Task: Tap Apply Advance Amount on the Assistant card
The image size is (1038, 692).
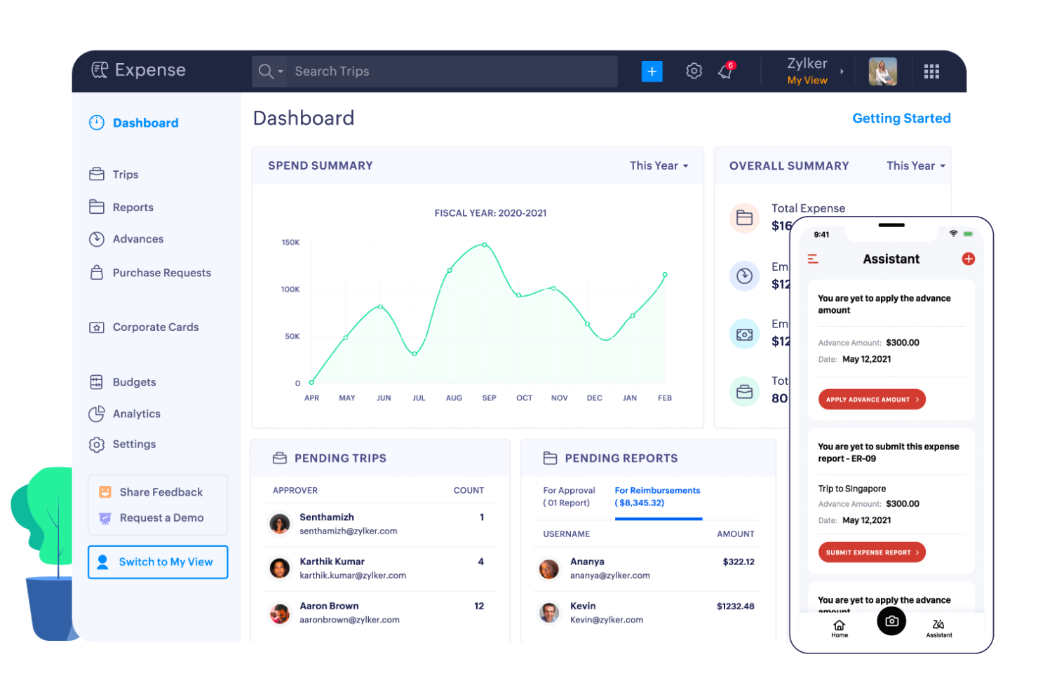Action: tap(871, 399)
